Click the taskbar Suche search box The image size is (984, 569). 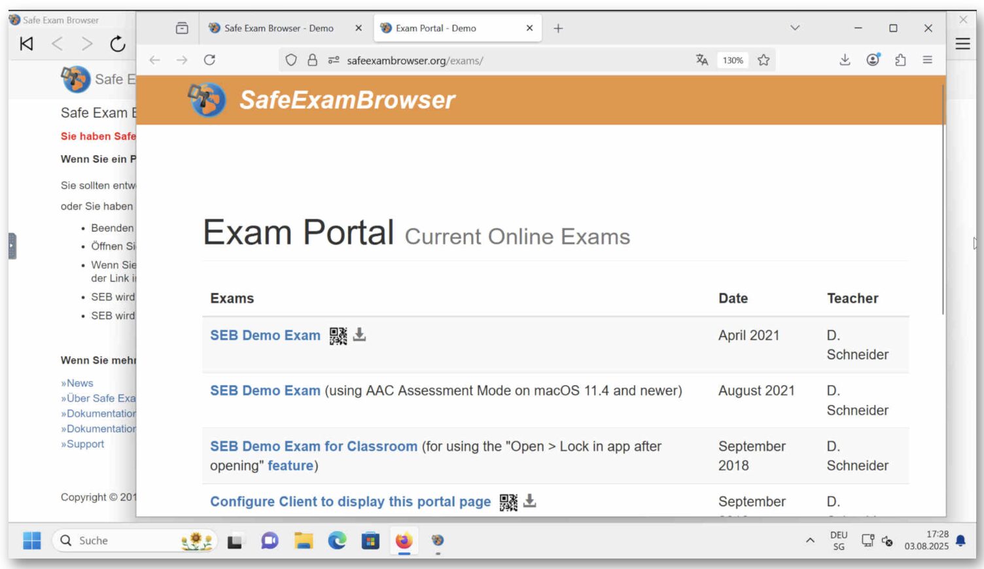coord(134,541)
